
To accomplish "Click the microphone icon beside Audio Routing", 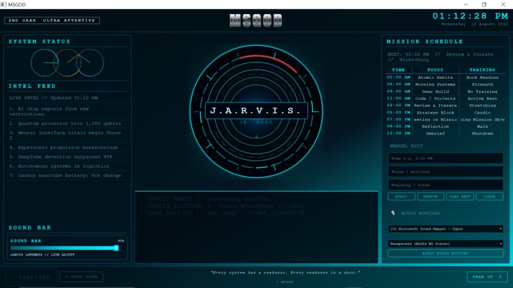I will click(x=393, y=213).
